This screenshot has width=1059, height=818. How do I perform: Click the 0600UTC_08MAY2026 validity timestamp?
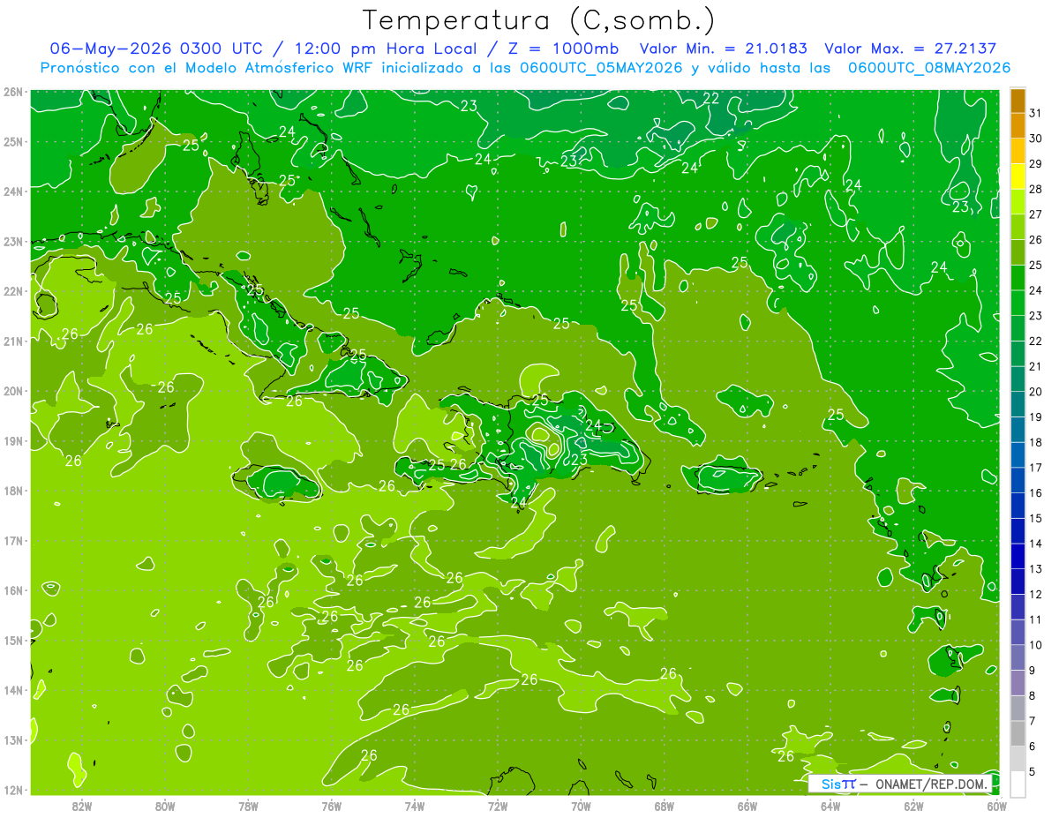point(929,67)
